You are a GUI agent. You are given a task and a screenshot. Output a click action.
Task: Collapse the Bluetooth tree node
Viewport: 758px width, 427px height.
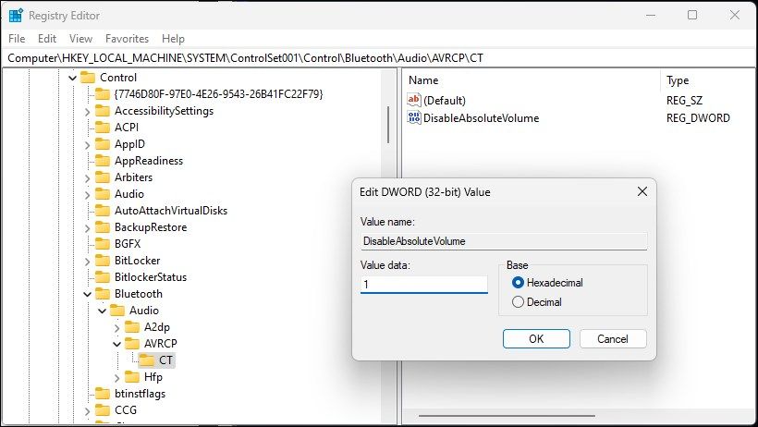pos(87,294)
